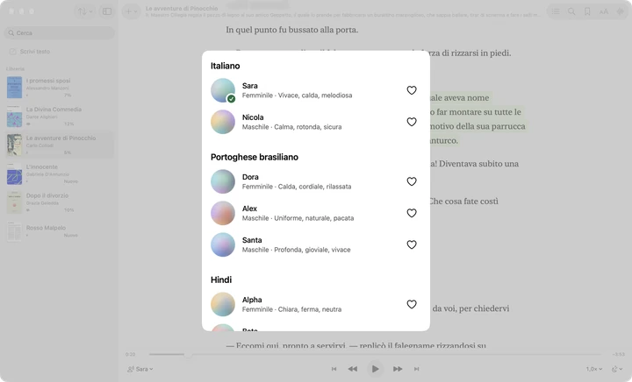Open La Divina Commedia book

(x=60, y=117)
